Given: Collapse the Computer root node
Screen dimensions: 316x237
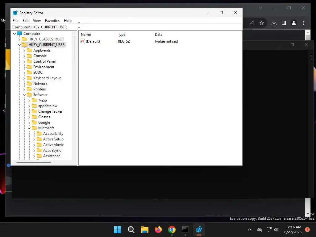Looking at the screenshot, I should 14,34.
